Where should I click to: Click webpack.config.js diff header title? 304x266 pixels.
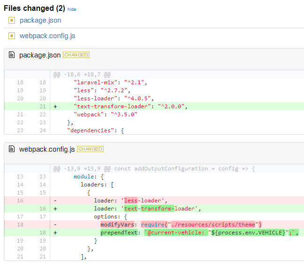[x=47, y=149]
